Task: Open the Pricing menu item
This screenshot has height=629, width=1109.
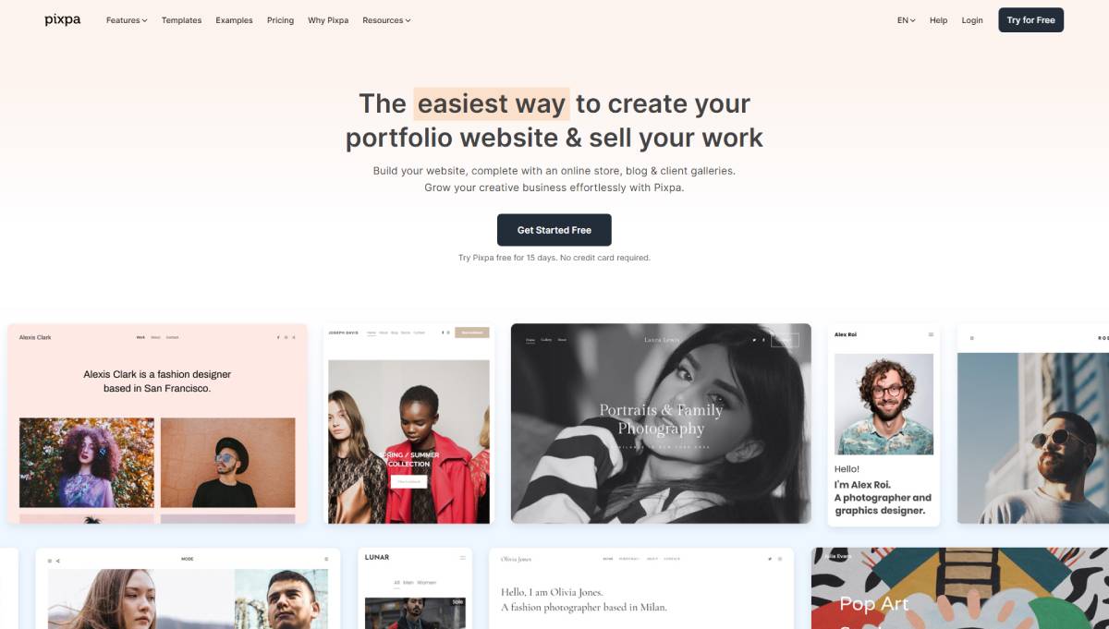Action: click(x=280, y=20)
